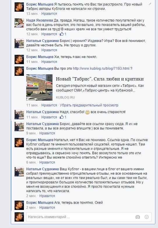
Task: Open the 'Новый Табрис' article preview title
Action: [x=100, y=79]
